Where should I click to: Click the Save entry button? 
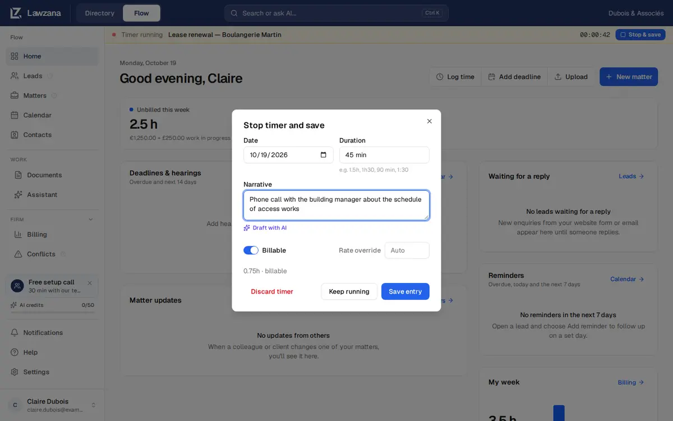[x=405, y=291]
